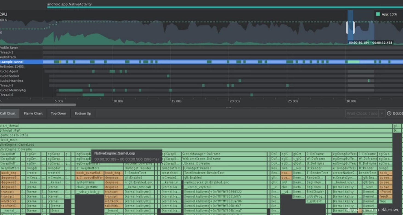
Task: Click the Wall Clock Time combo box
Action: point(362,113)
